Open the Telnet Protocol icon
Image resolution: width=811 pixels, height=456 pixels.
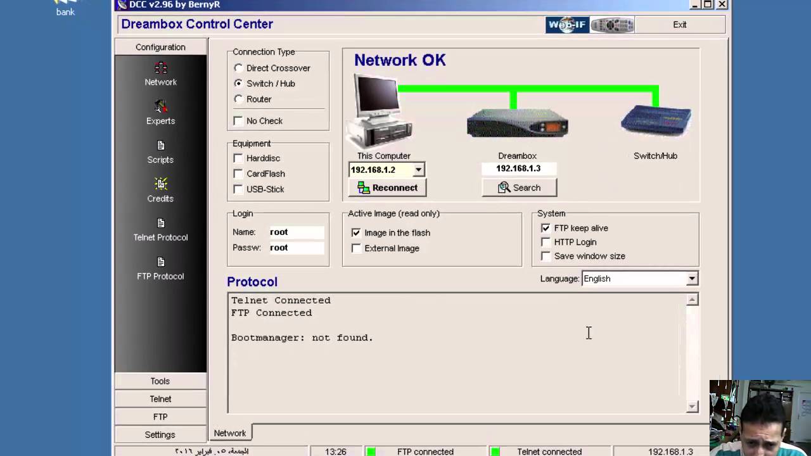coord(160,224)
